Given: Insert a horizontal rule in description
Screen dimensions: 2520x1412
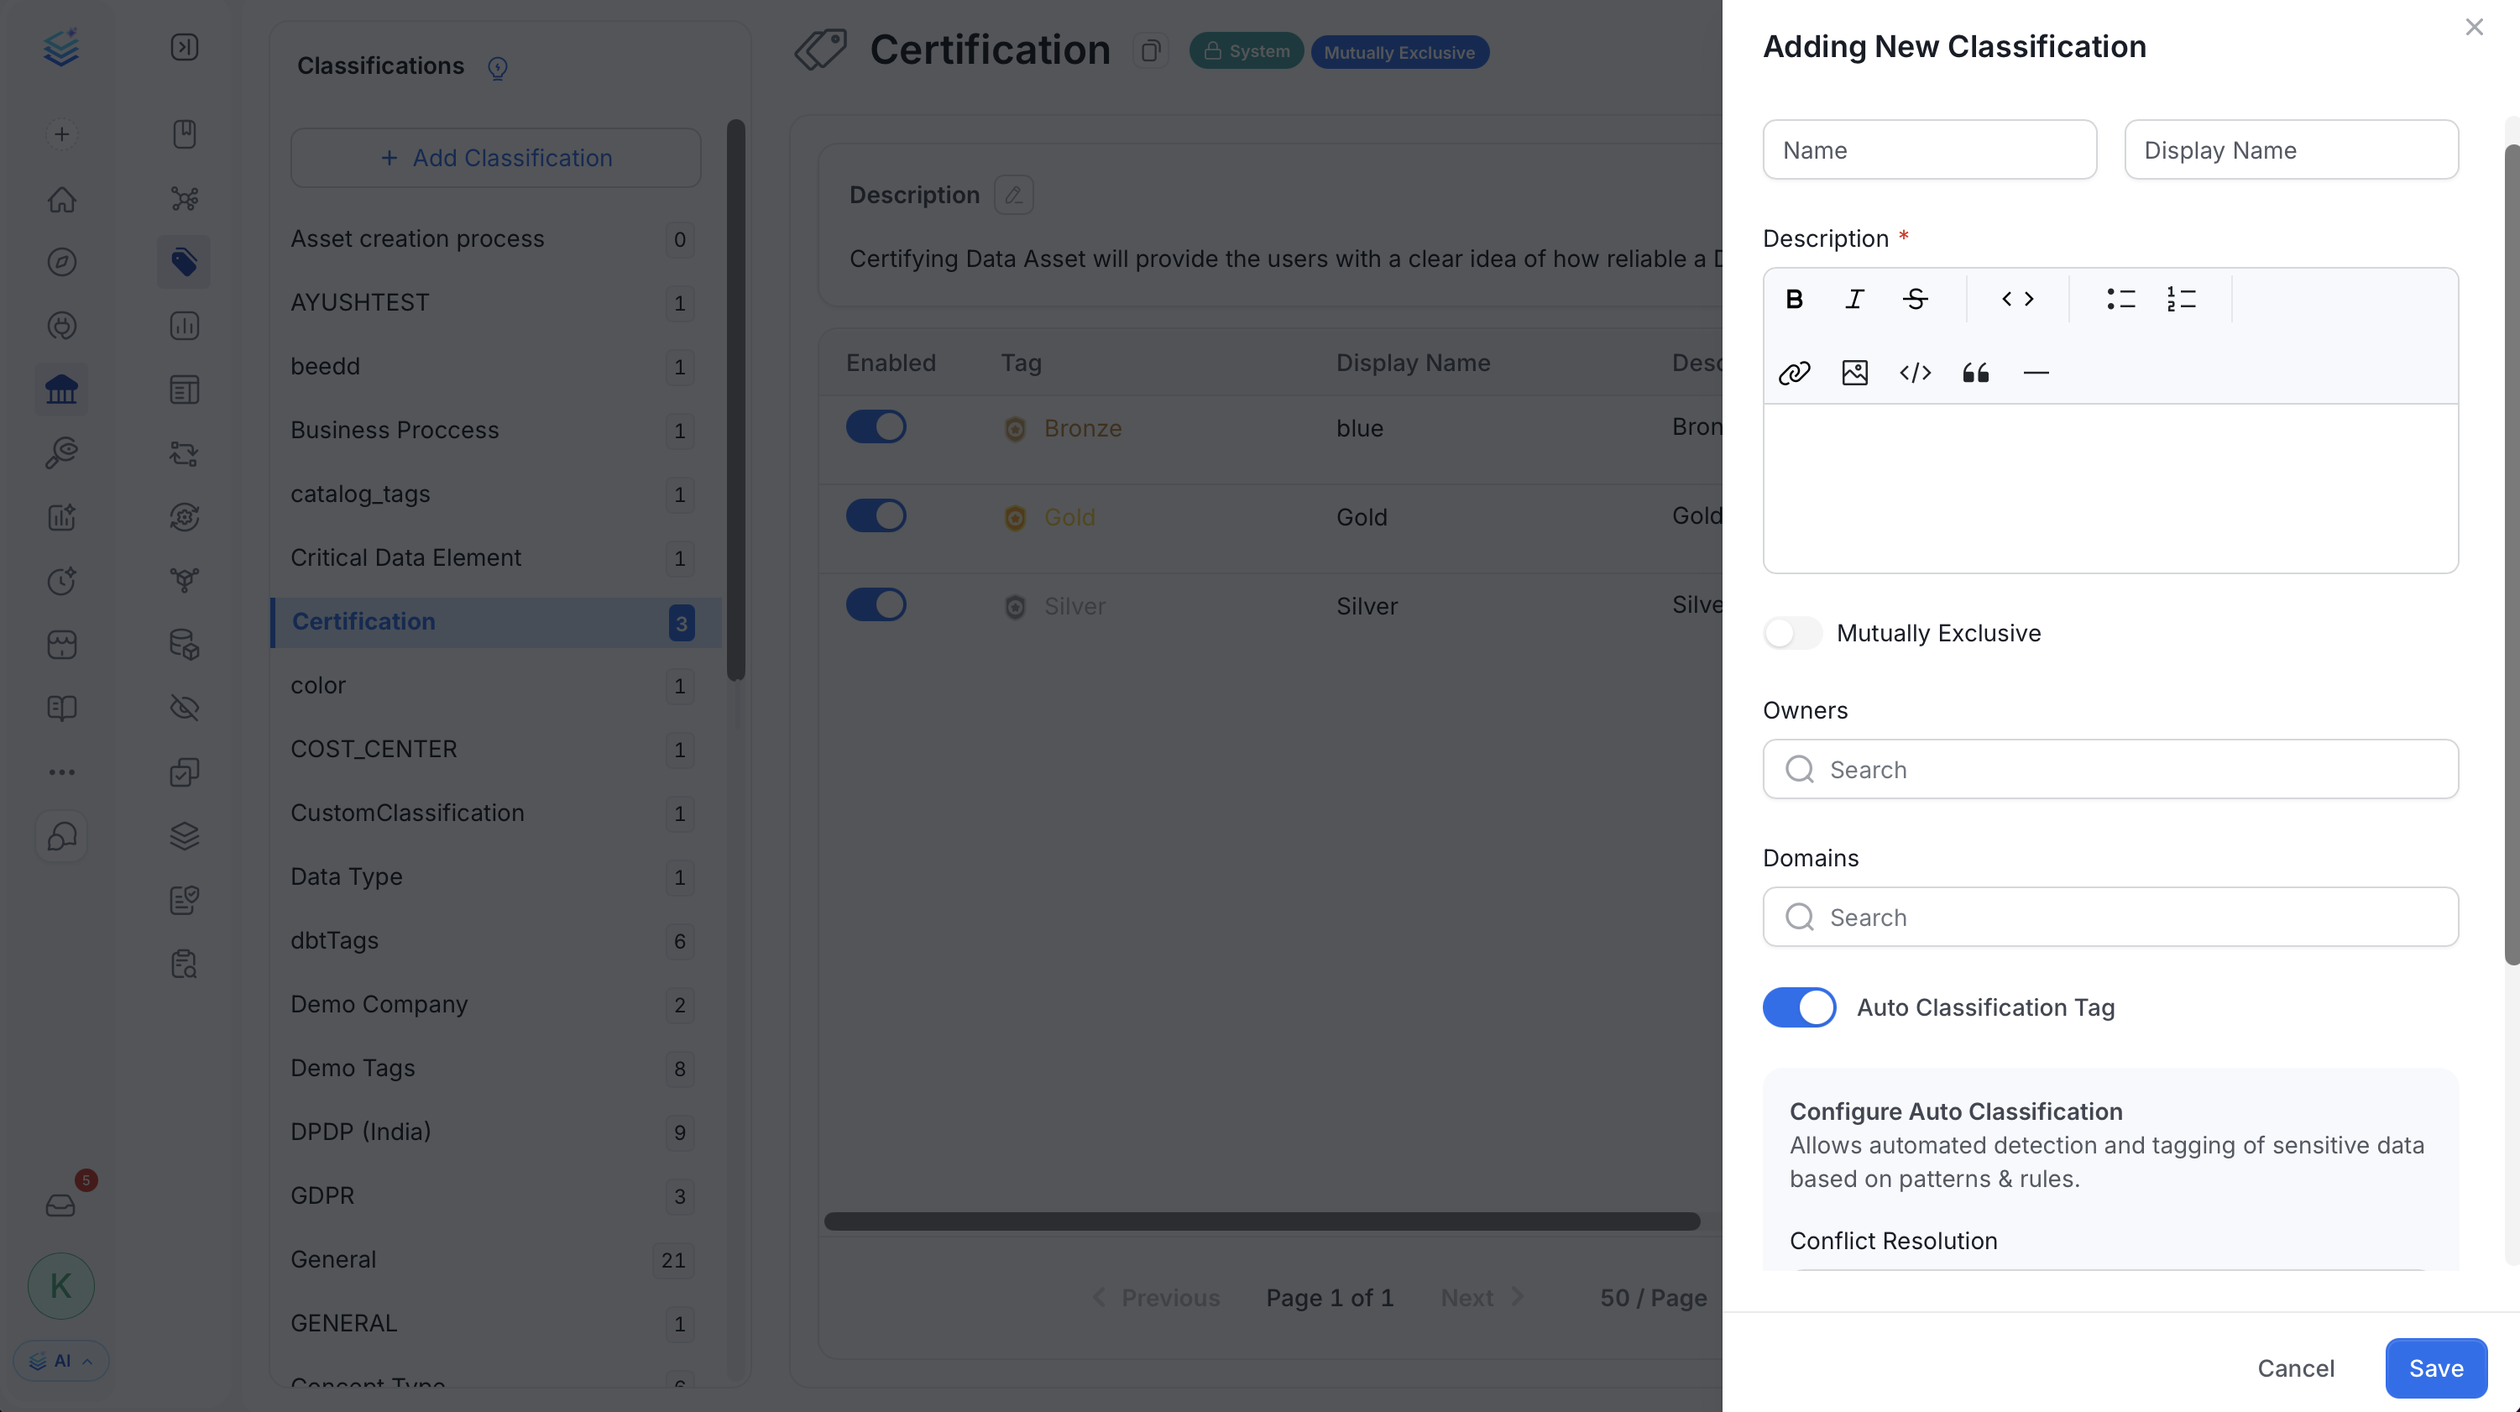Looking at the screenshot, I should pyautogui.click(x=2036, y=373).
